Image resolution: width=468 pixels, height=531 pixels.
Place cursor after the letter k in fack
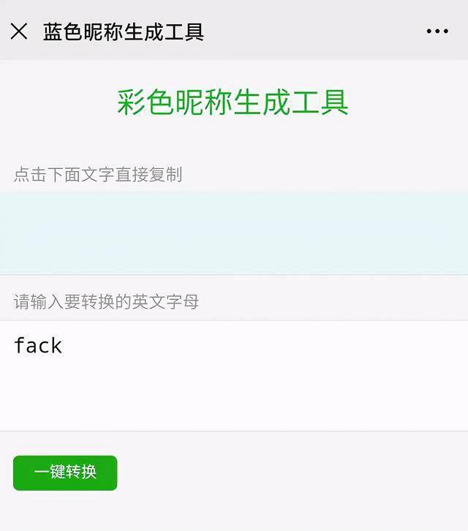click(63, 345)
